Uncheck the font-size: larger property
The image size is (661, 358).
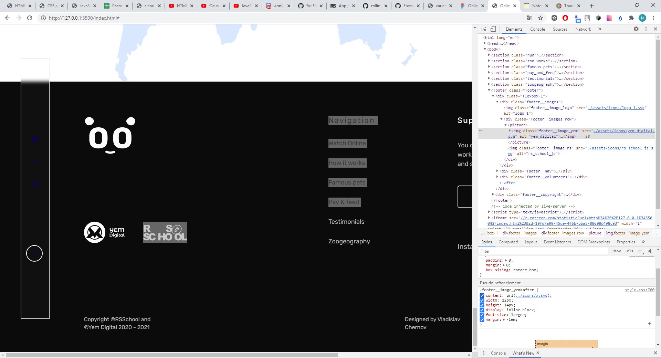pos(482,315)
